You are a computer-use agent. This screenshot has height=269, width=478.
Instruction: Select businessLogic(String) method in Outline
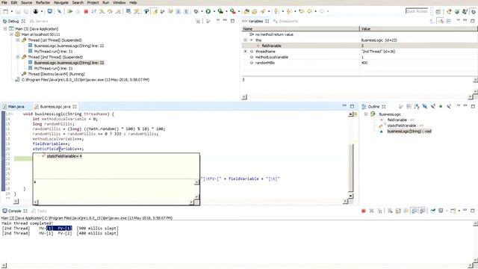[x=409, y=132]
